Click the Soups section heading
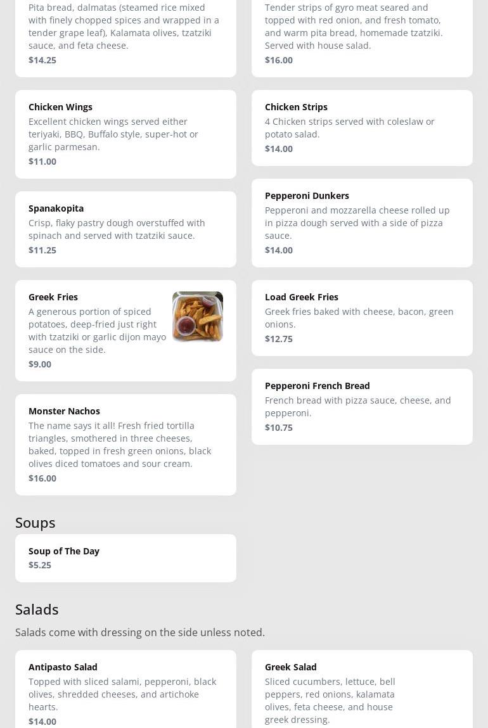The image size is (488, 728). [x=35, y=523]
